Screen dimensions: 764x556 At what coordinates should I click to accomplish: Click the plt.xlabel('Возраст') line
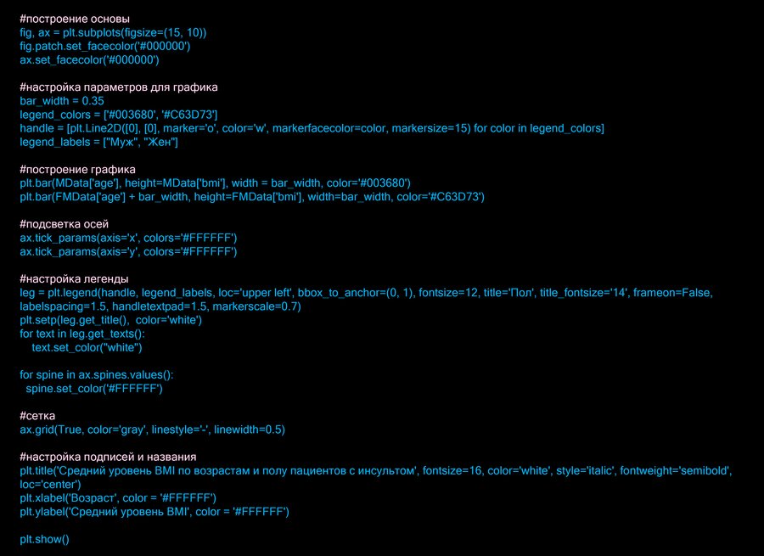[118, 498]
